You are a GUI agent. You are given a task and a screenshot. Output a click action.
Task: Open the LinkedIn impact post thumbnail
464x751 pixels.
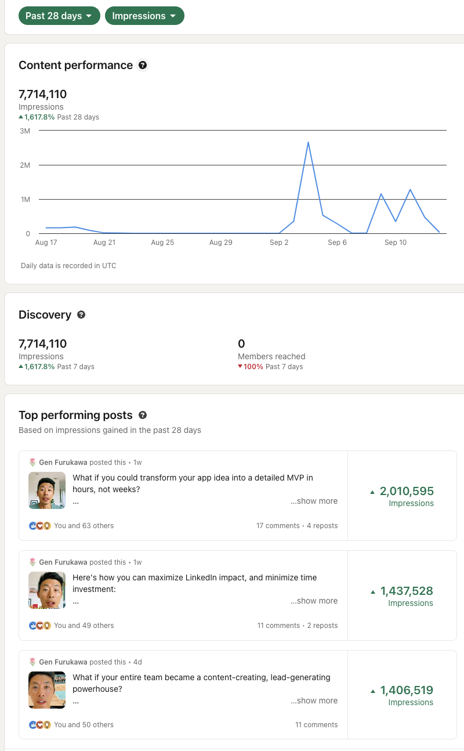click(47, 590)
